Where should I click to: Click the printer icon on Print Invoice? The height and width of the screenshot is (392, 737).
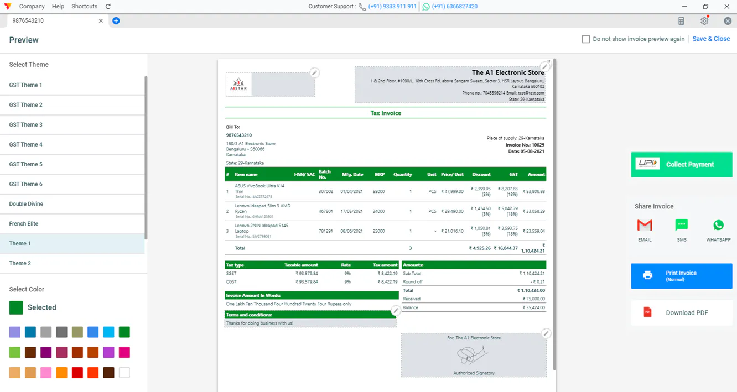[647, 275]
